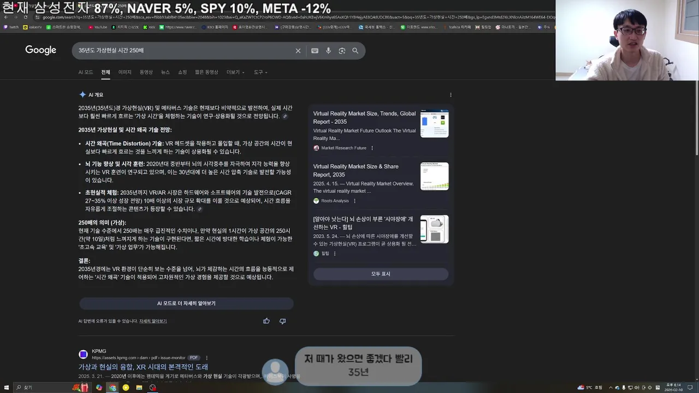Image resolution: width=699 pixels, height=393 pixels.
Task: Open the 자세히 알아보기 link
Action: pos(153,321)
